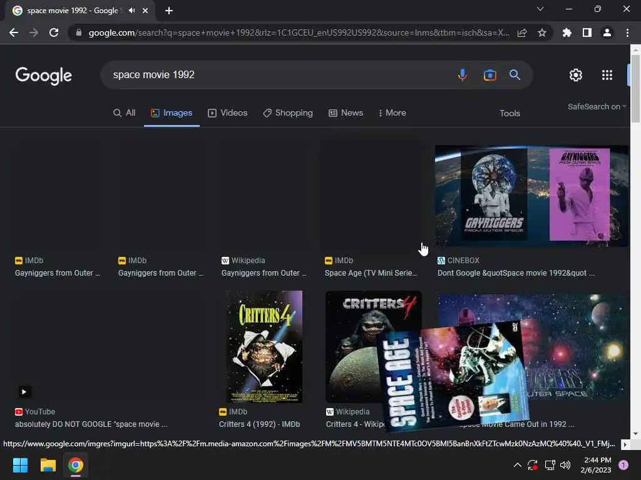Open the browser side panel

click(x=587, y=32)
